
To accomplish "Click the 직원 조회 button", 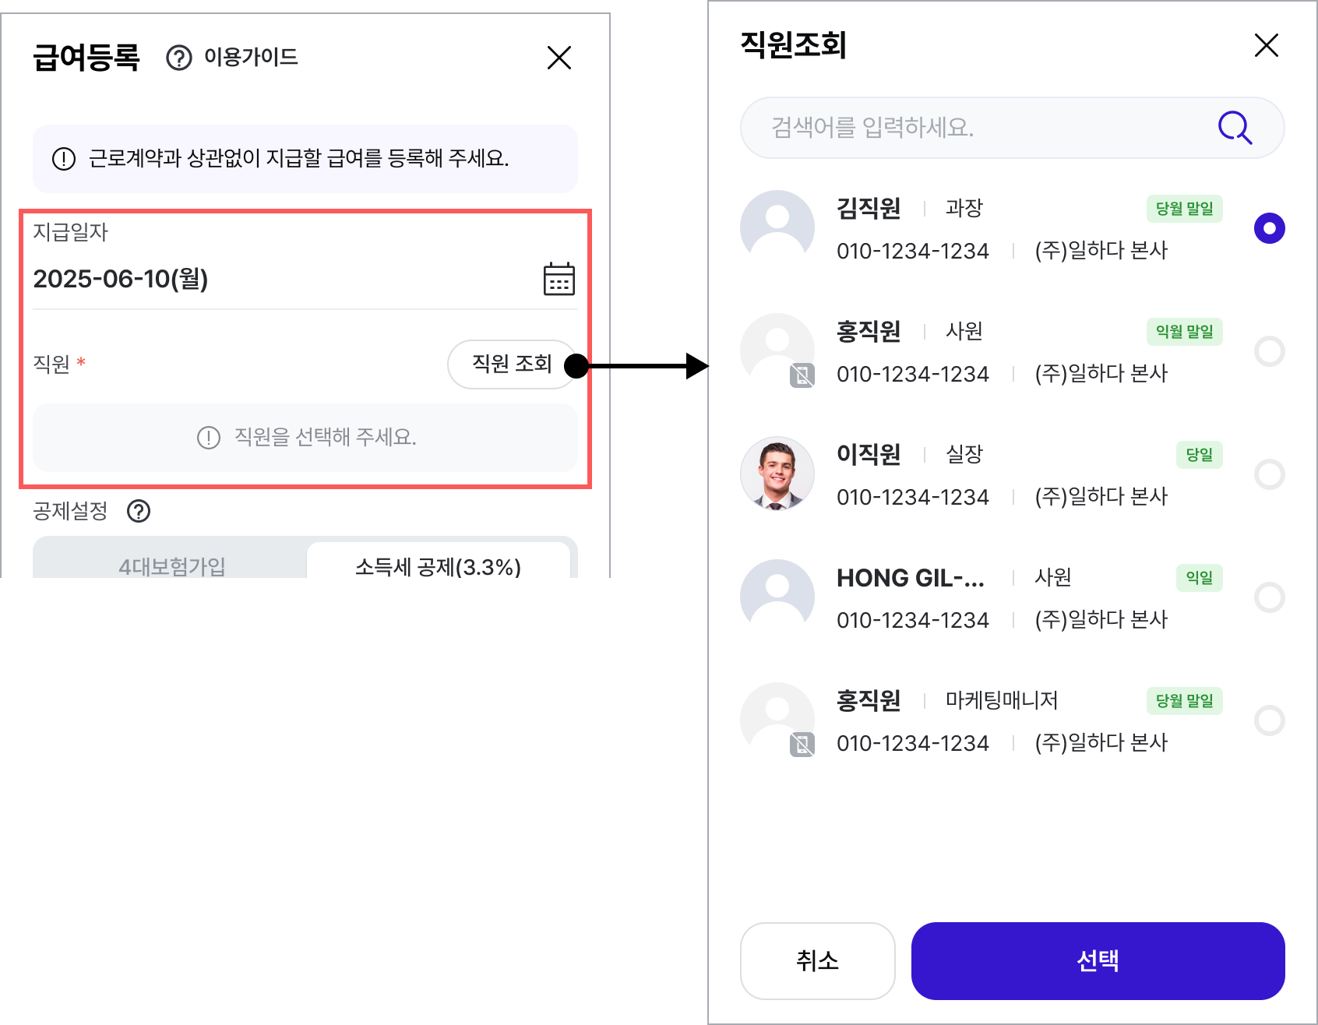I will point(512,364).
